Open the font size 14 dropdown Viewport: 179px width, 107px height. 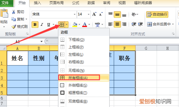pyautogui.click(x=89, y=15)
